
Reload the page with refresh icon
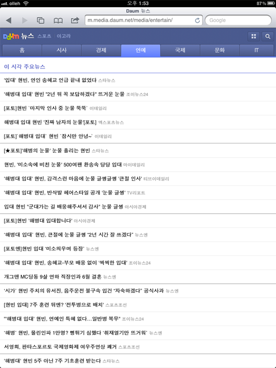tap(197, 20)
